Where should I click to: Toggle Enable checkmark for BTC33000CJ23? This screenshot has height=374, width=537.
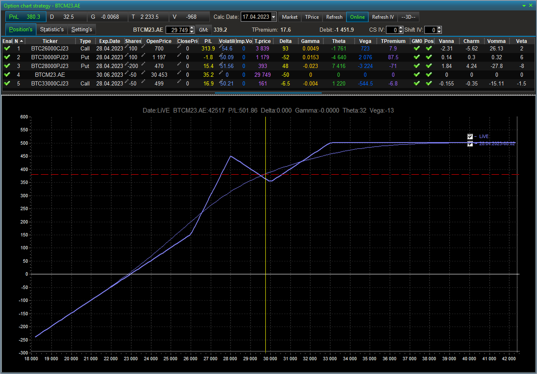[7, 83]
